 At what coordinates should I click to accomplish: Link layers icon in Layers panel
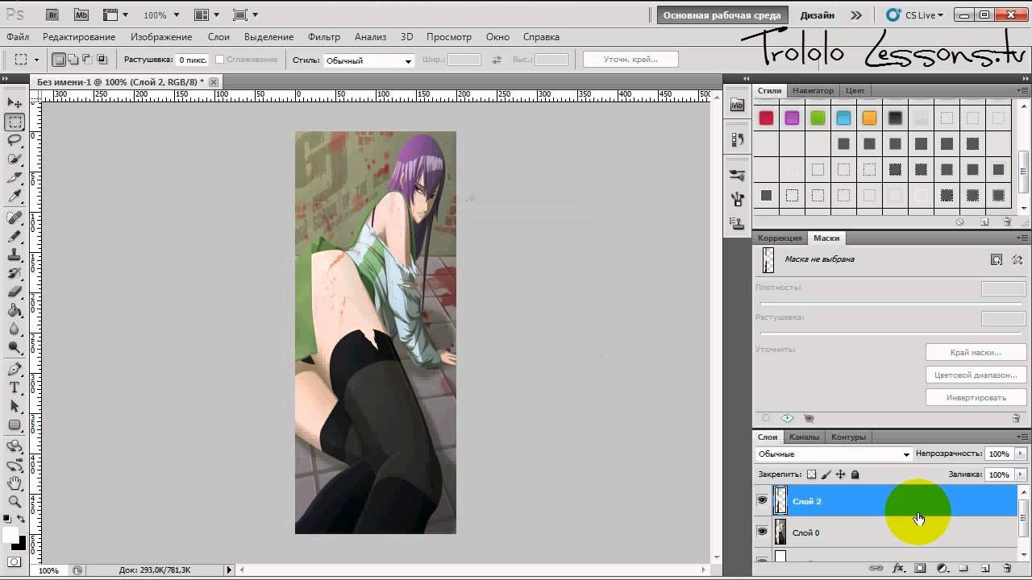[x=876, y=569]
